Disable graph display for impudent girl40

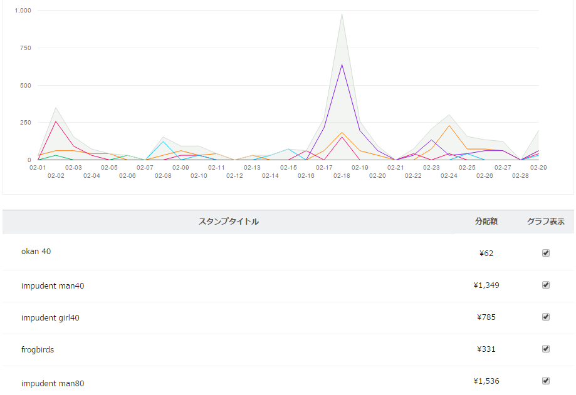(545, 317)
